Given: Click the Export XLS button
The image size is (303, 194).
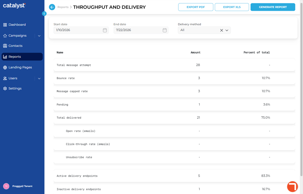Looking at the screenshot, I should [232, 7].
